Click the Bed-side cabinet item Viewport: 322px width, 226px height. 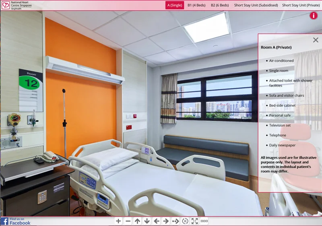(283, 105)
